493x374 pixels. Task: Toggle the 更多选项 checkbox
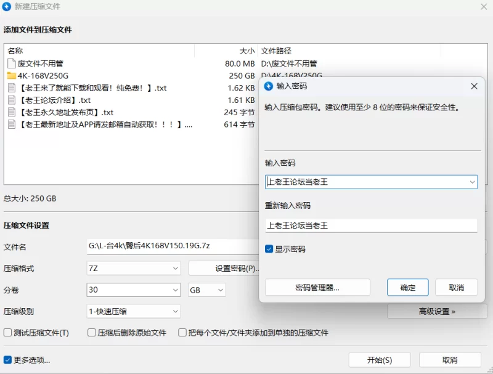click(8, 360)
